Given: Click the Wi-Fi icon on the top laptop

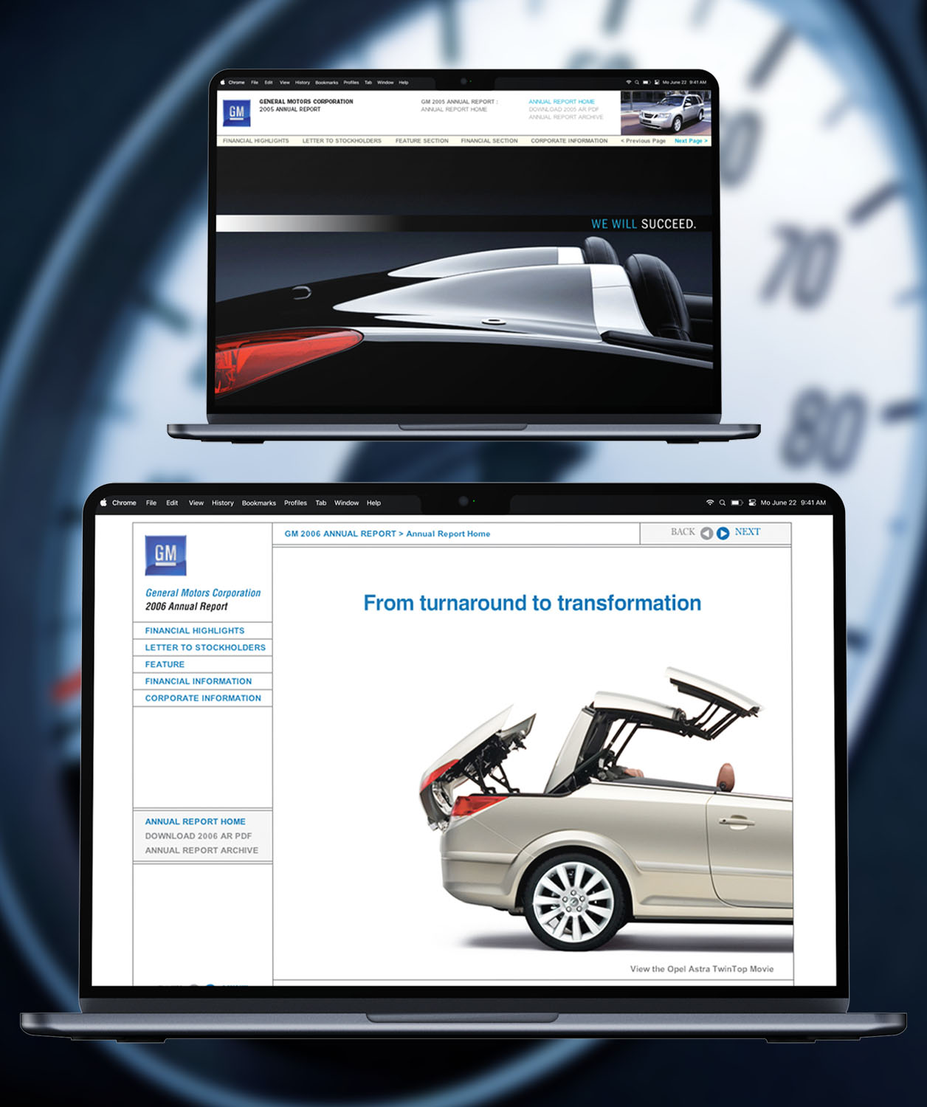Looking at the screenshot, I should (x=628, y=83).
